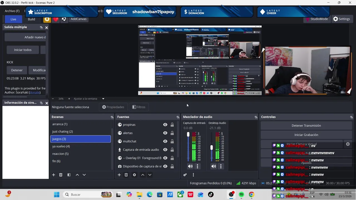Mute Desktop Audio channel

(214, 166)
